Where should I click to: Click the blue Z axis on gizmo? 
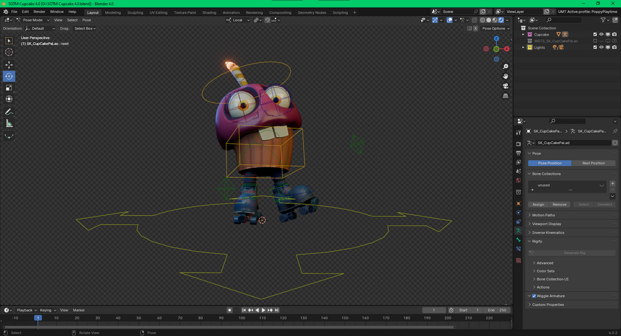coord(496,39)
